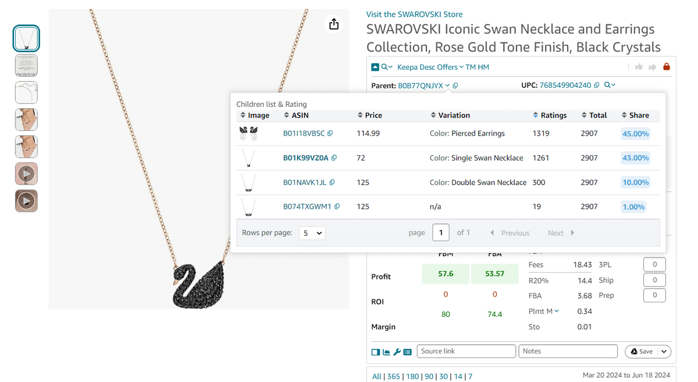Screen dimensions: 698x382
Task: Click the page number input field
Action: tap(441, 233)
